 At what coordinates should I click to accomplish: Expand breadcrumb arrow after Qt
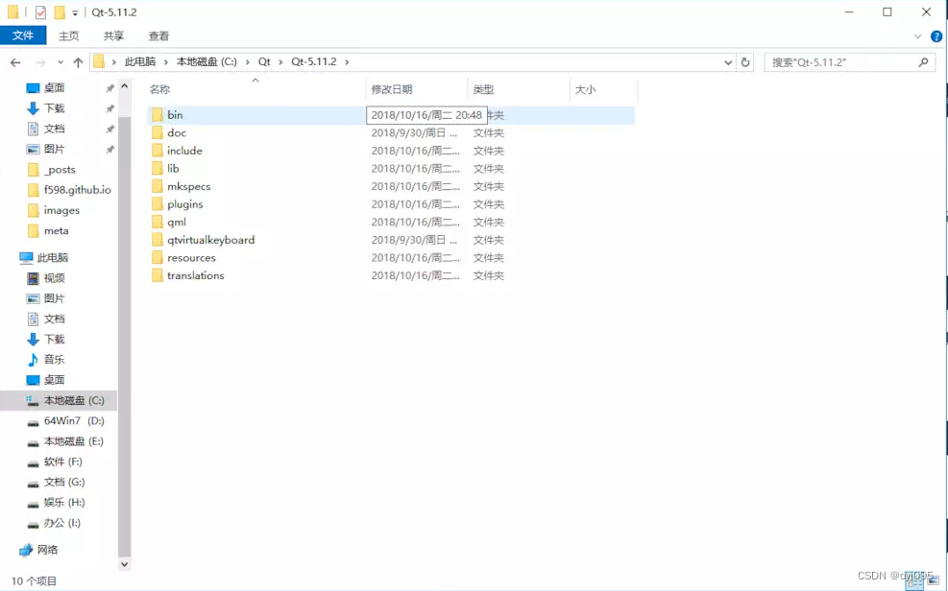[280, 62]
